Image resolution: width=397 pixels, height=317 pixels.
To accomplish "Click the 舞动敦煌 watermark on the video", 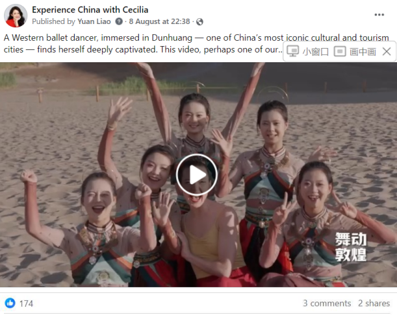I will tap(351, 247).
